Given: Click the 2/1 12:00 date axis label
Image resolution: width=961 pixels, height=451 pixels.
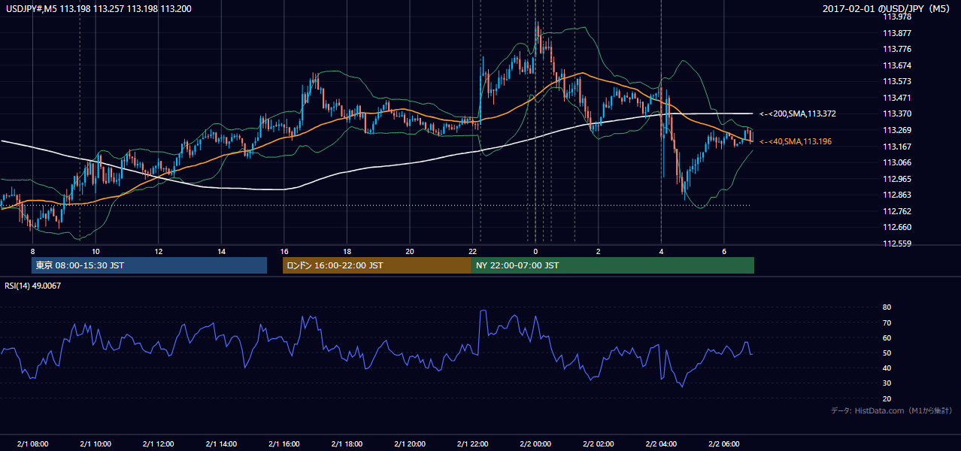Looking at the screenshot, I should coord(158,443).
